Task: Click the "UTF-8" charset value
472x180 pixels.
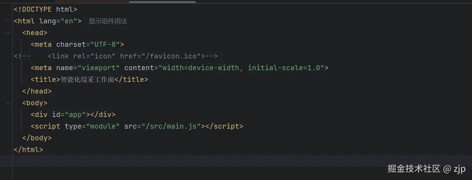Action: (x=105, y=45)
